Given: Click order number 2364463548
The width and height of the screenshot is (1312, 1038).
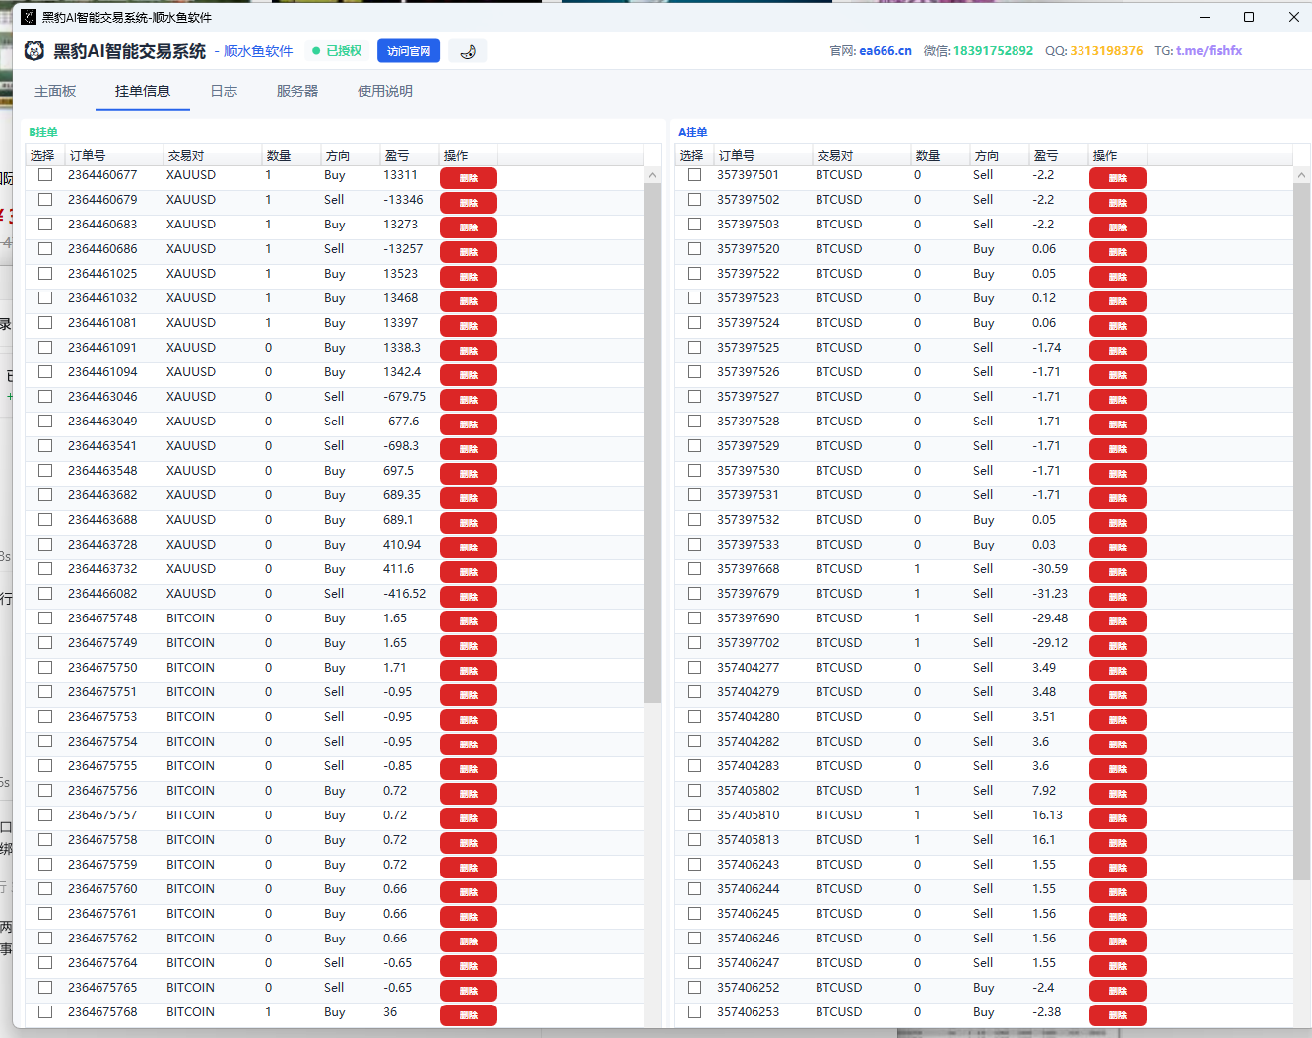Looking at the screenshot, I should (102, 471).
